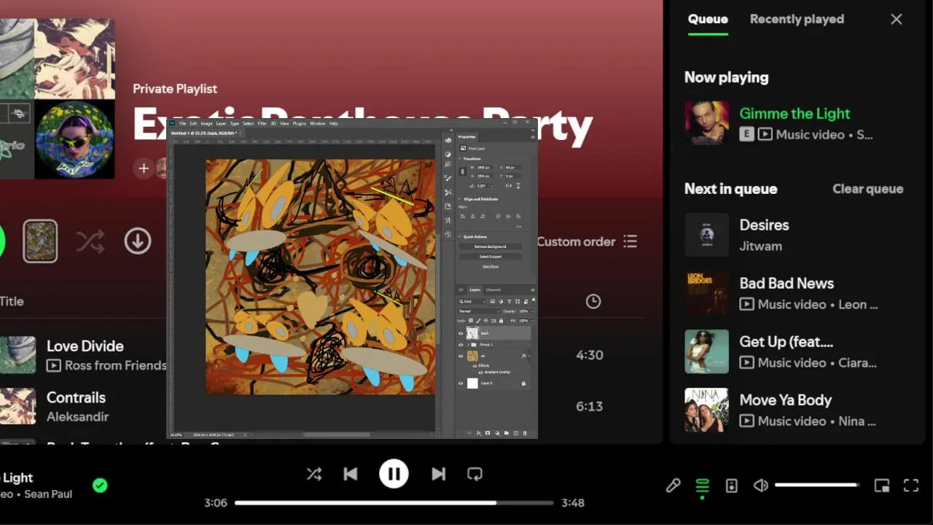Delete layer with the trash icon
Viewport: 933px width, 525px height.
pos(525,433)
